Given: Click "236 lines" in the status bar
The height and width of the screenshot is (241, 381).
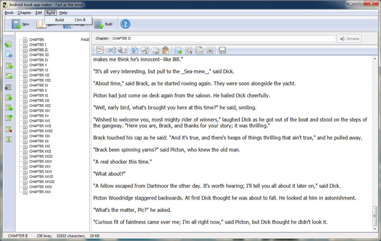Looking at the screenshot, I should [x=44, y=236].
